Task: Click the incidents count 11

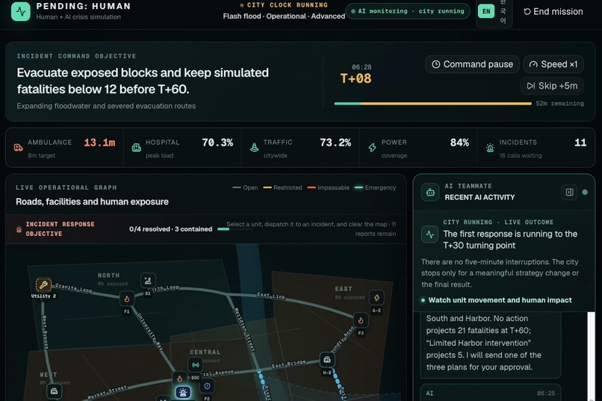Action: click(x=580, y=143)
